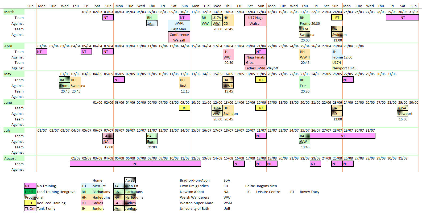This screenshot has width=422, height=214.
Task: Click the wide NT bar in late July
Action: [x=343, y=136]
